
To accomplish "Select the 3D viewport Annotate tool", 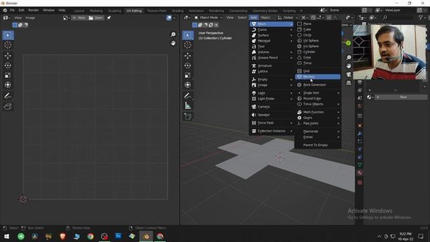I will [188, 95].
